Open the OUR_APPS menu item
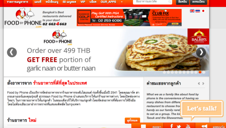Screen dimensions: 226x128 pyautogui.click(x=109, y=2)
